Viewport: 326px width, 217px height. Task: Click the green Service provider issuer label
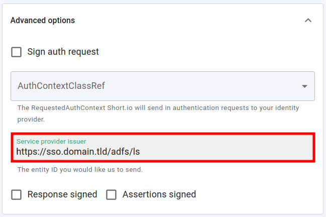coord(51,141)
